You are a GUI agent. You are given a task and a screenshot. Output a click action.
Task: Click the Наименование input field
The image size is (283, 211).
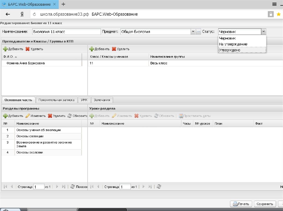[x=66, y=32]
